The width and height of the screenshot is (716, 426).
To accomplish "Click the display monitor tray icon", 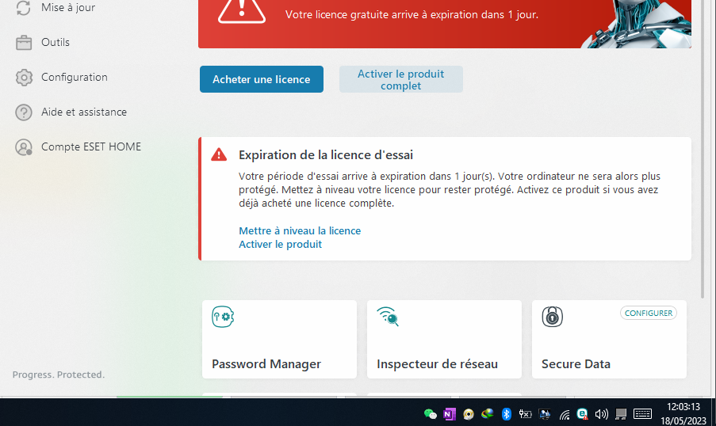I will [x=545, y=413].
